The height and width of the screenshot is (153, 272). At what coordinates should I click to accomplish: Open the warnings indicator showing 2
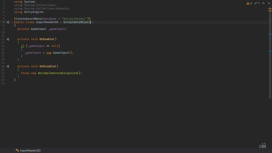tap(249, 3)
